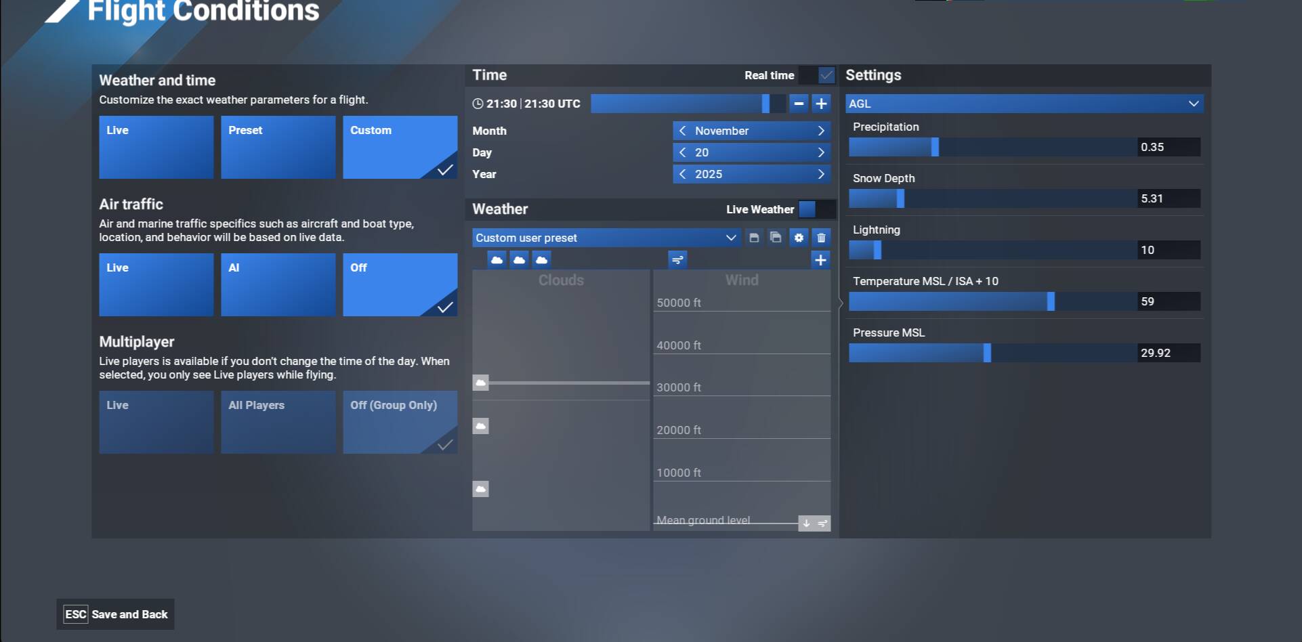Click the Pressure MSL value field 29.92
The image size is (1302, 642).
(x=1169, y=353)
